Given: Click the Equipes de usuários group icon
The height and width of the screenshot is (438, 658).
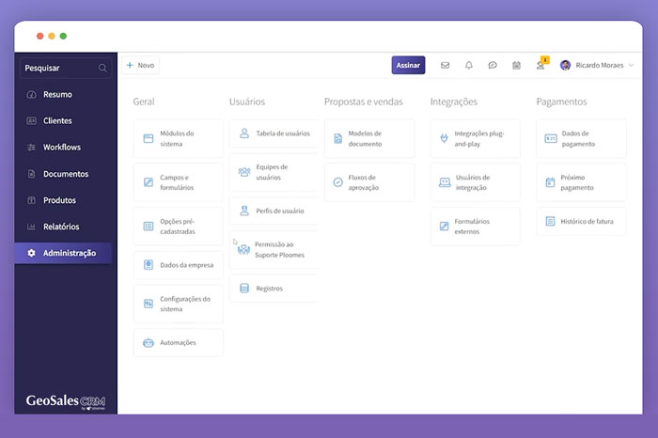Looking at the screenshot, I should (x=244, y=172).
